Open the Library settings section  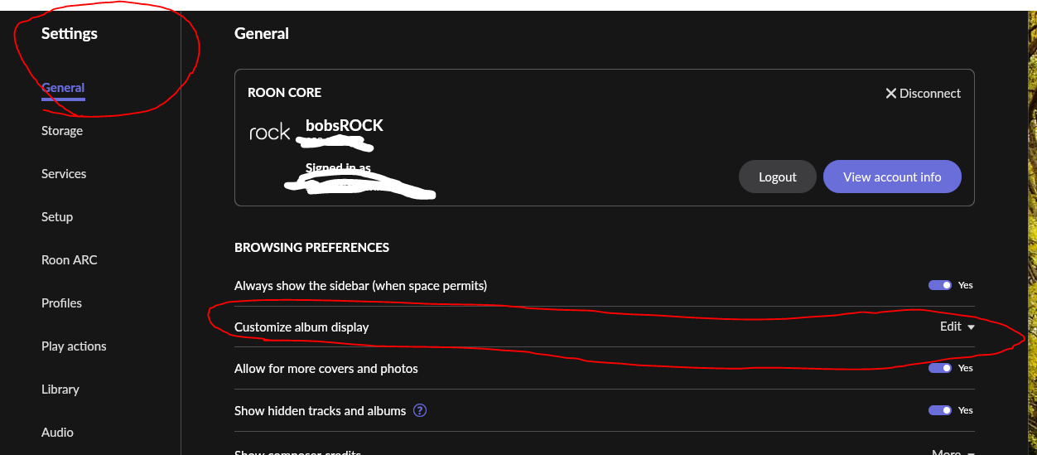point(60,390)
